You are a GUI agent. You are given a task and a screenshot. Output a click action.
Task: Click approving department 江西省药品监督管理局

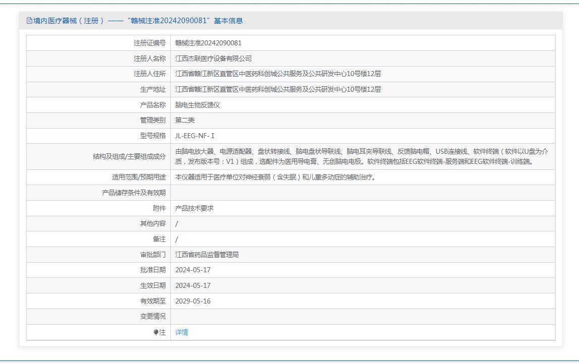click(x=207, y=255)
